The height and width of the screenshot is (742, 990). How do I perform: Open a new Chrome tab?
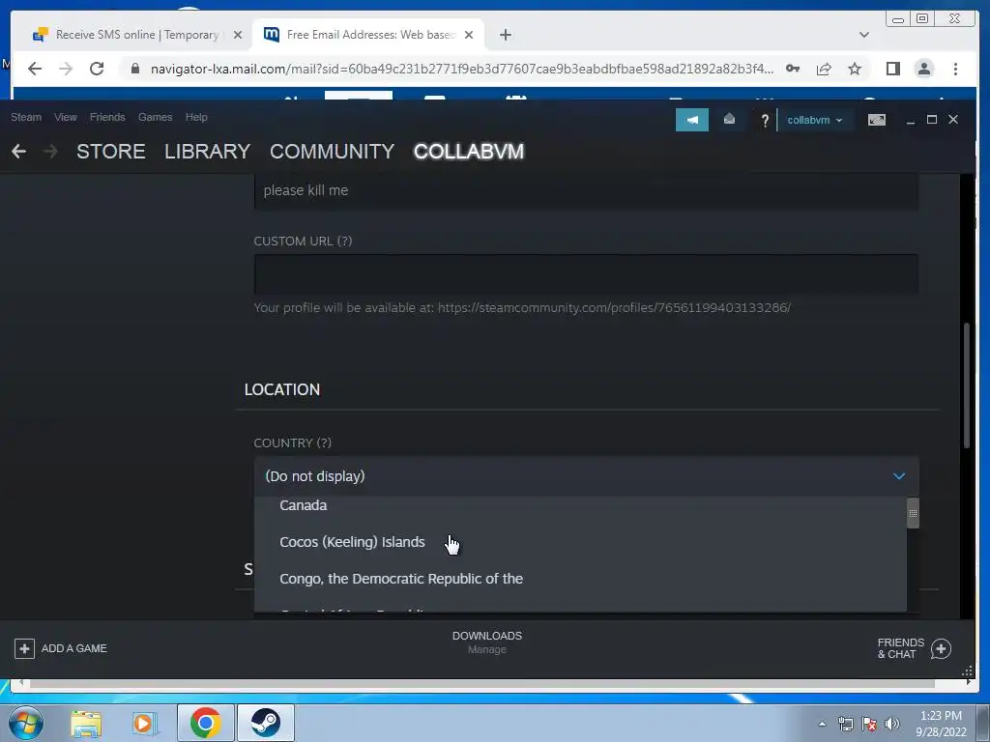coord(505,35)
